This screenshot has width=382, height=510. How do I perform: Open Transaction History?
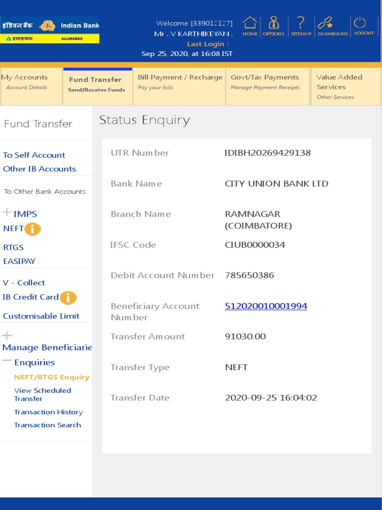click(48, 412)
